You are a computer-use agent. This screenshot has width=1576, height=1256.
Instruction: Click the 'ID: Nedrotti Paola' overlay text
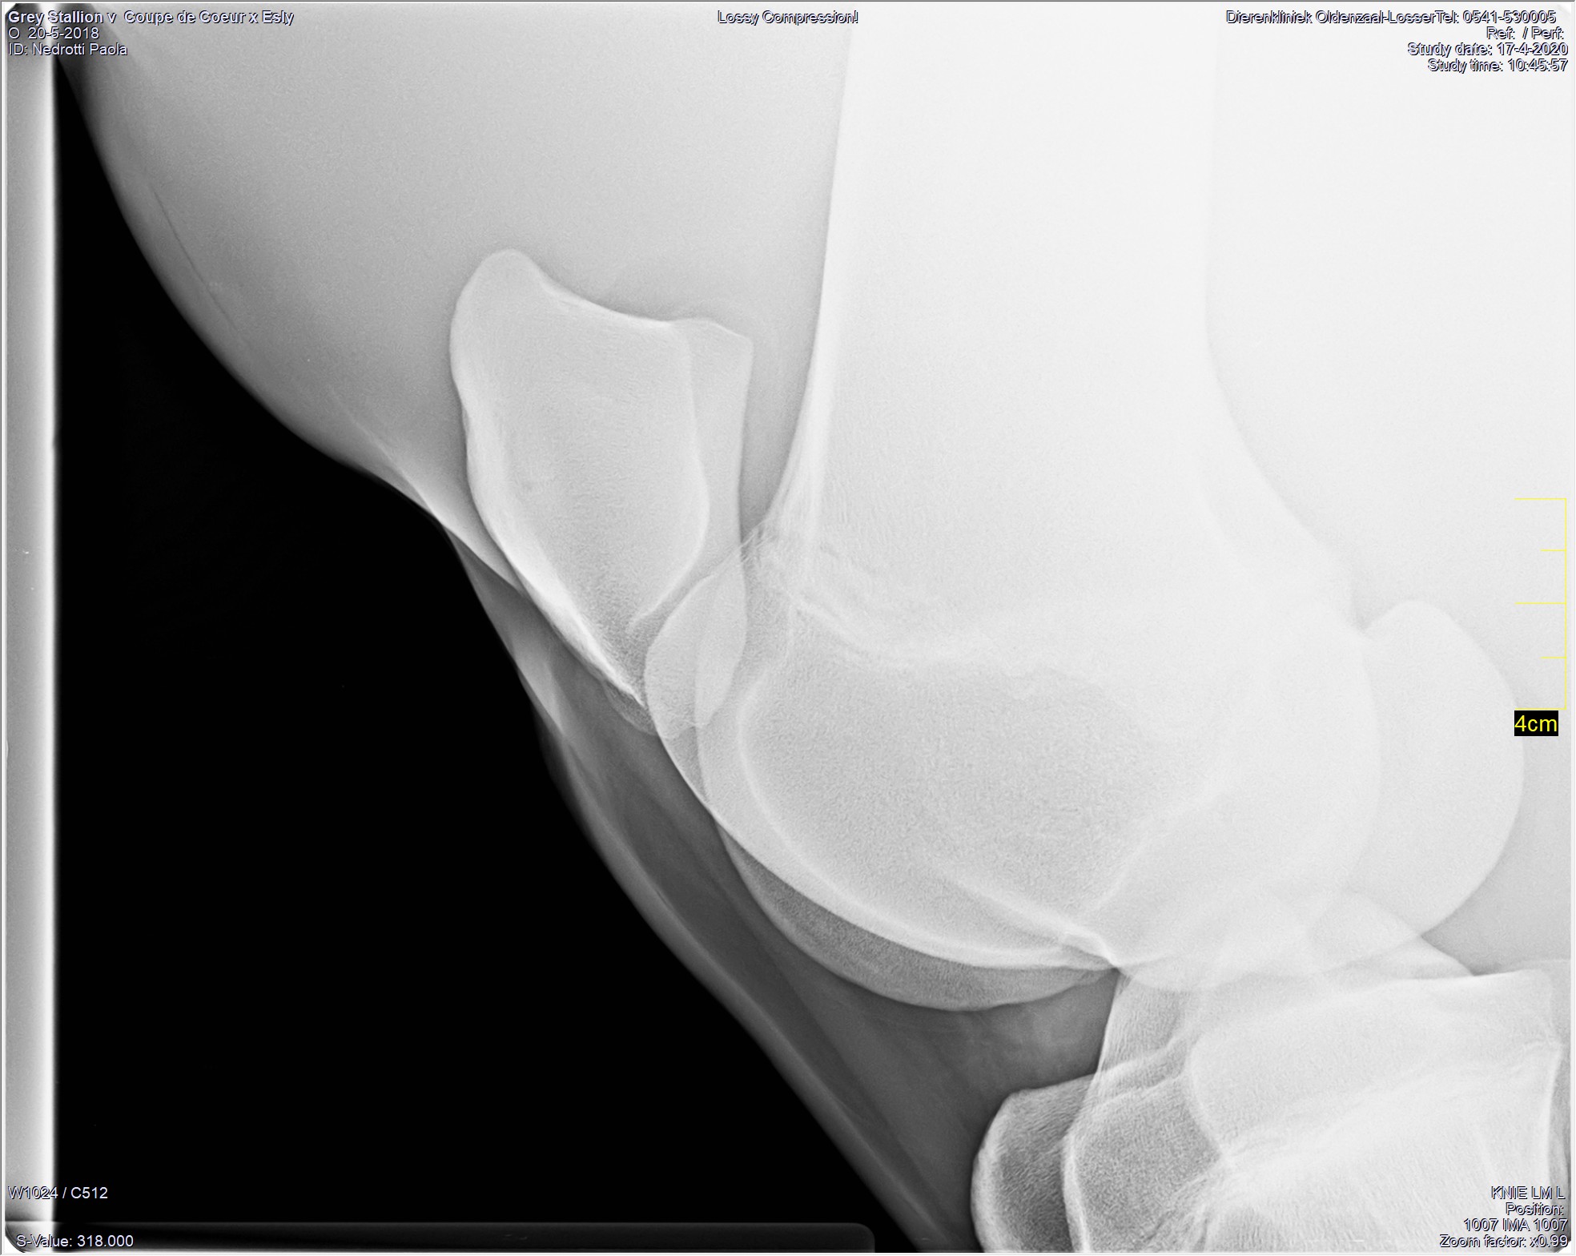67,49
